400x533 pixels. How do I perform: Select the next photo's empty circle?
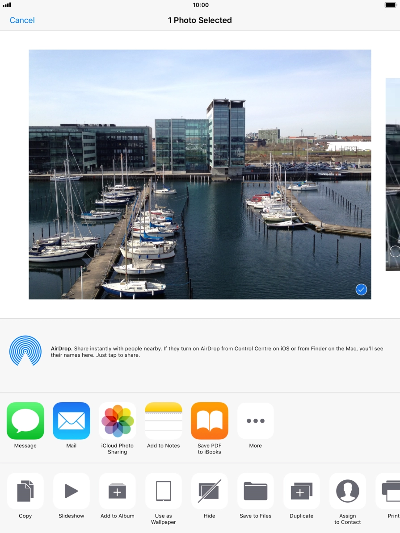point(395,251)
